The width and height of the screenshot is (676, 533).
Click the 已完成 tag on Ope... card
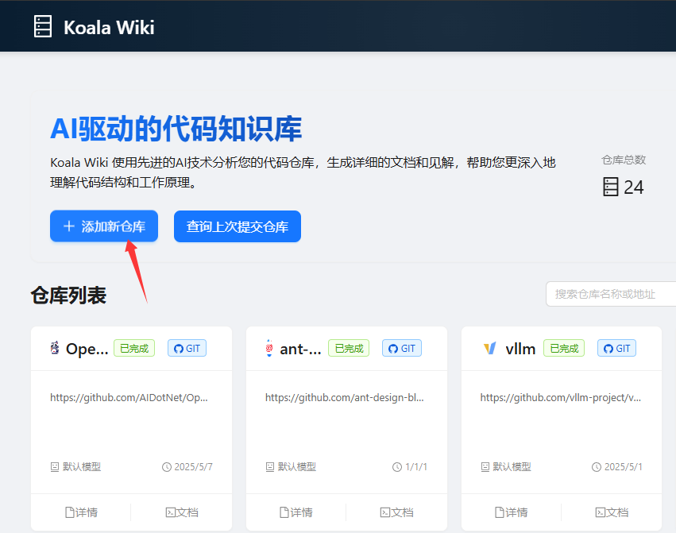[134, 348]
